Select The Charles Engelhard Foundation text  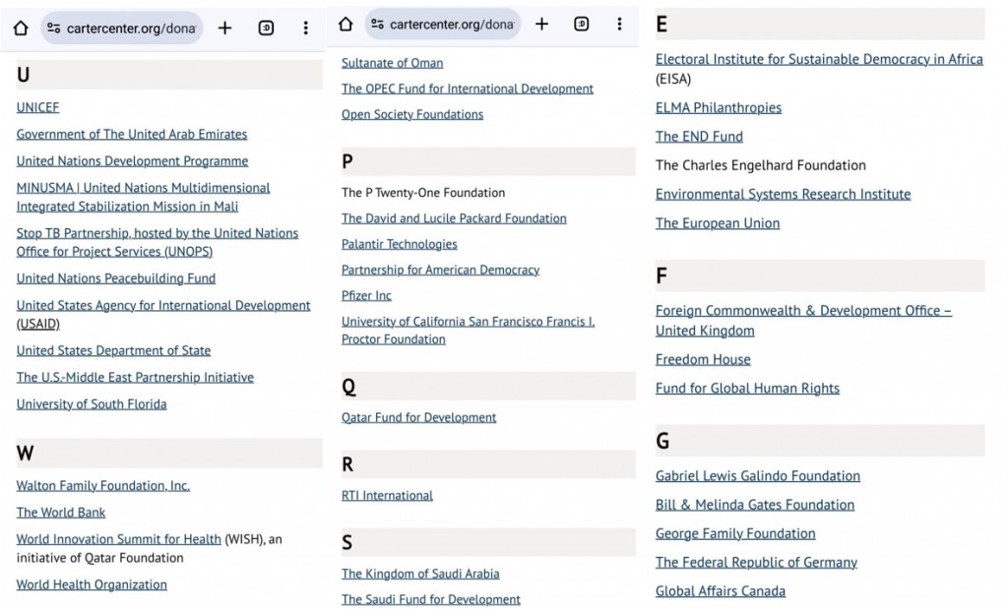tap(761, 165)
